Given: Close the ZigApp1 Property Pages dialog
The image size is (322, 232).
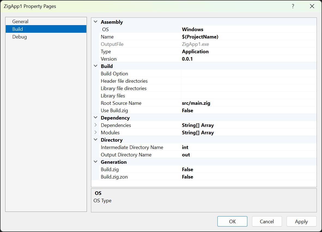Looking at the screenshot, I should click(312, 6).
